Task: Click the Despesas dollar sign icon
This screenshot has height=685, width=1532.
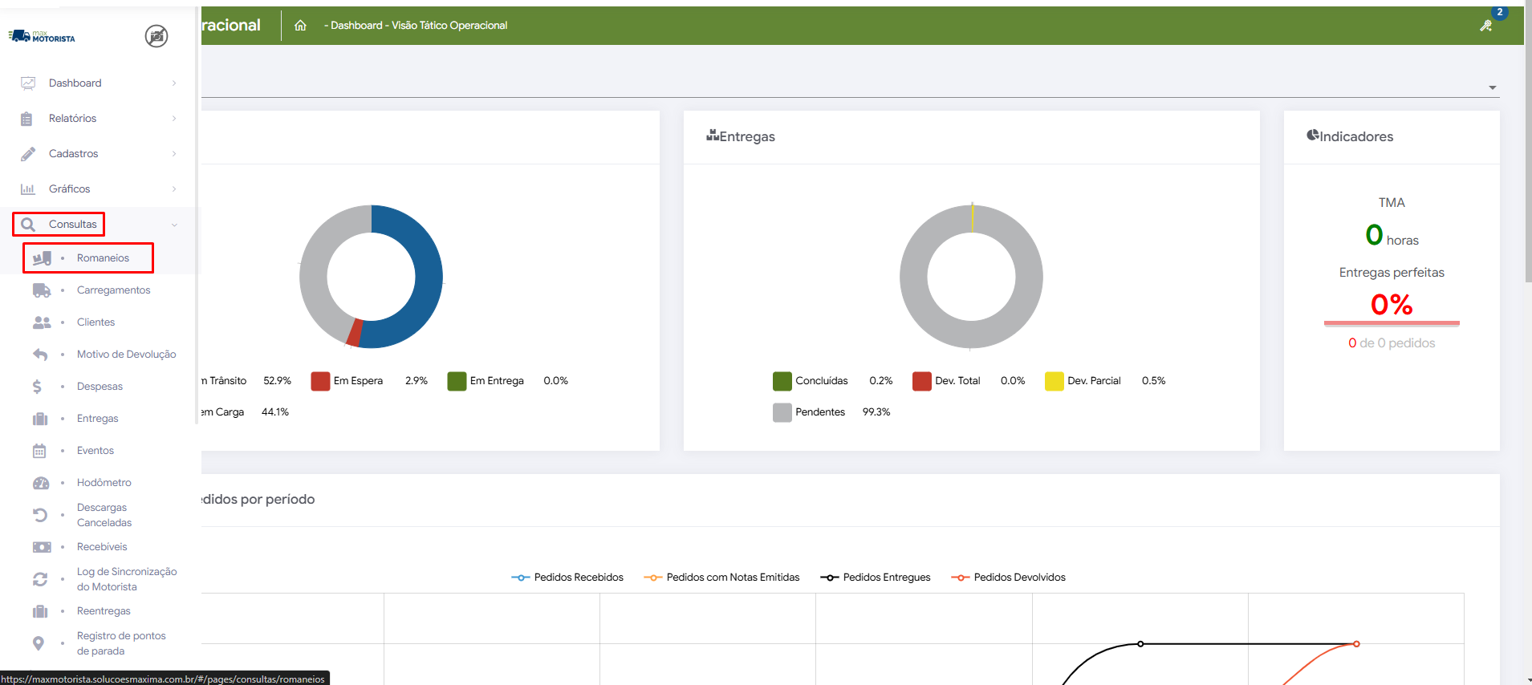Action: click(37, 387)
